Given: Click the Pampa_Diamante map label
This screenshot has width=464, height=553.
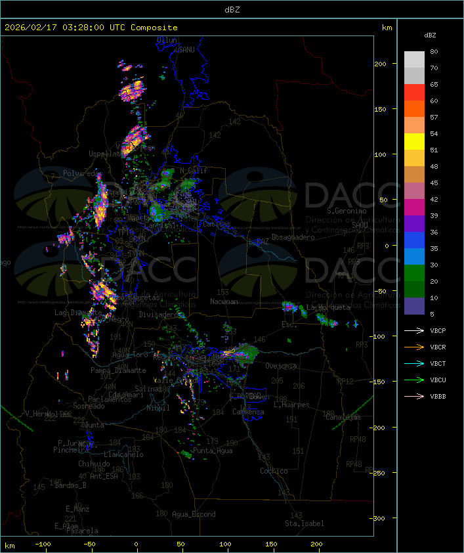Looking at the screenshot, I should pyautogui.click(x=118, y=370).
